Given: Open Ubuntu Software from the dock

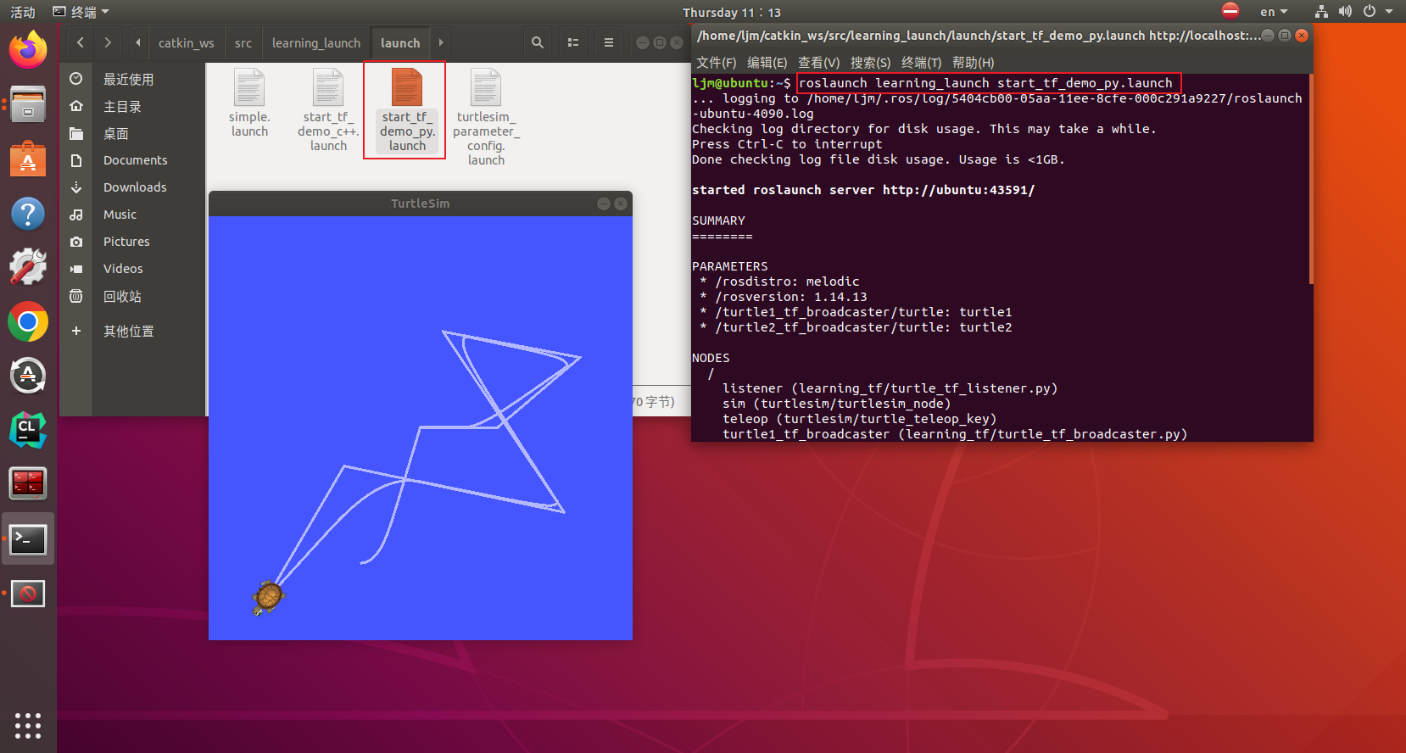Looking at the screenshot, I should (28, 159).
